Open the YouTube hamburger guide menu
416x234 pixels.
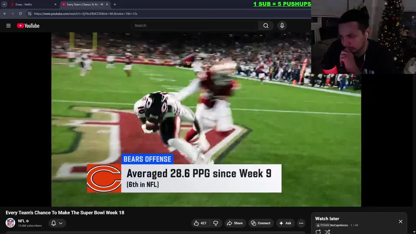click(x=8, y=26)
